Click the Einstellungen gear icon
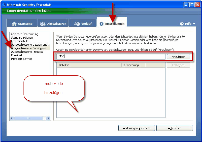 102,24
